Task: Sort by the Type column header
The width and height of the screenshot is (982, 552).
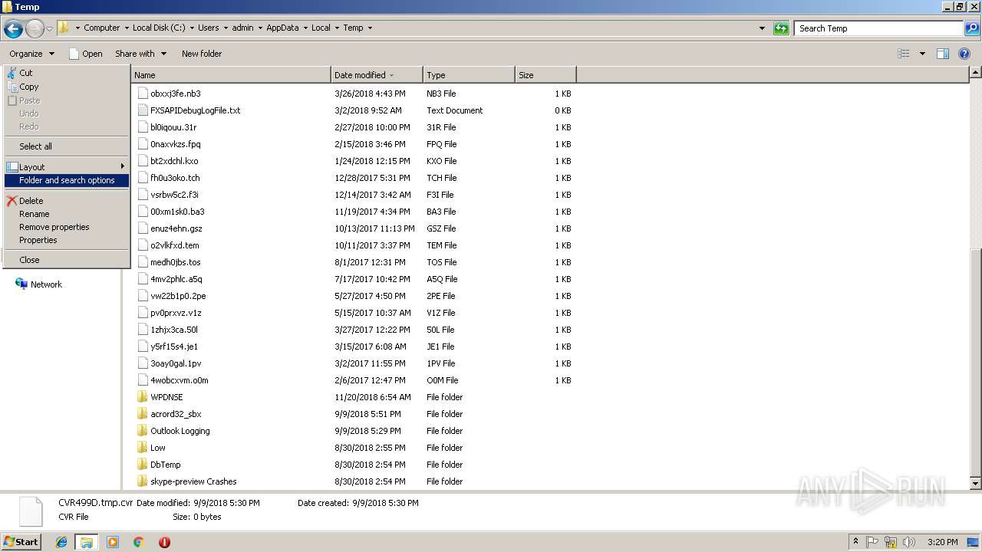Action: (469, 75)
